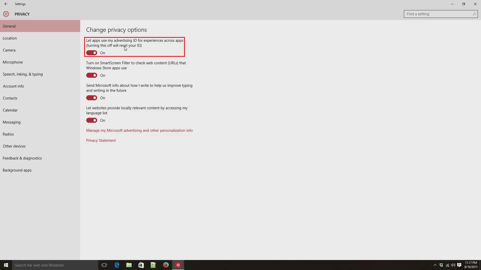This screenshot has width=481, height=270.
Task: Open File Explorer from taskbar
Action: click(129, 265)
